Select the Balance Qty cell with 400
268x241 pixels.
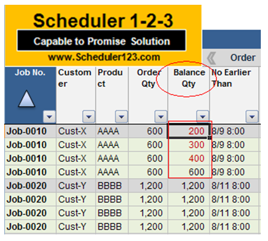tap(189, 158)
